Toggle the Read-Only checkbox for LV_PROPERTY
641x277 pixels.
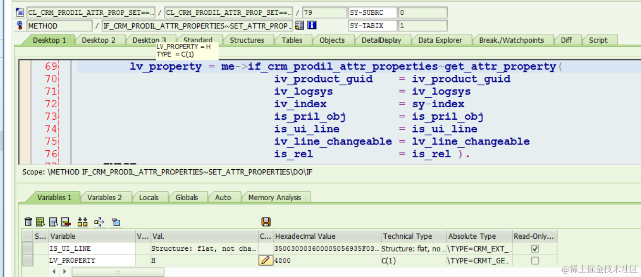click(535, 260)
